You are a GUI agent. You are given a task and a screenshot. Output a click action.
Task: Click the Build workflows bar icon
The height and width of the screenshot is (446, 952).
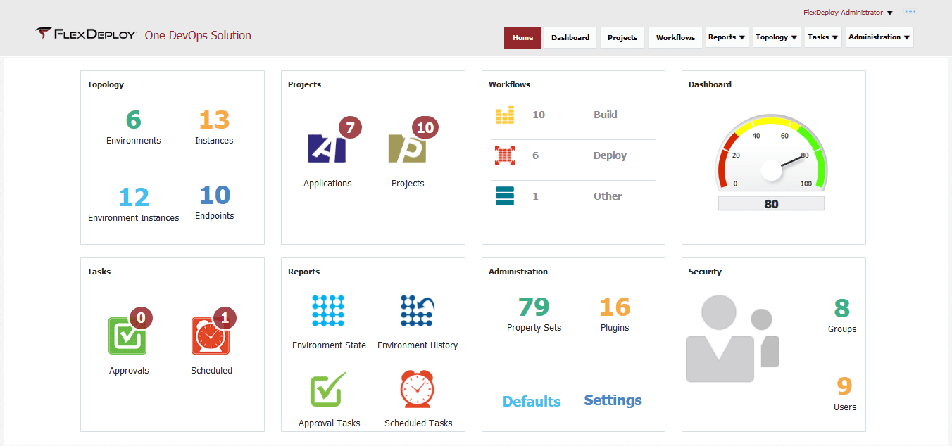[505, 115]
